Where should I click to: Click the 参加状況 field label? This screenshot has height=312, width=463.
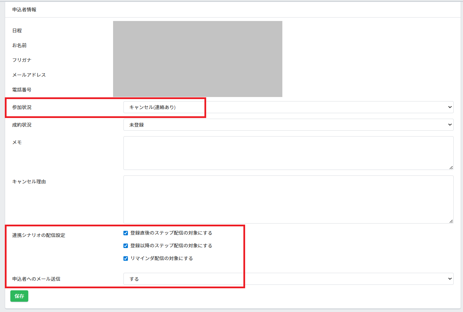(x=22, y=107)
